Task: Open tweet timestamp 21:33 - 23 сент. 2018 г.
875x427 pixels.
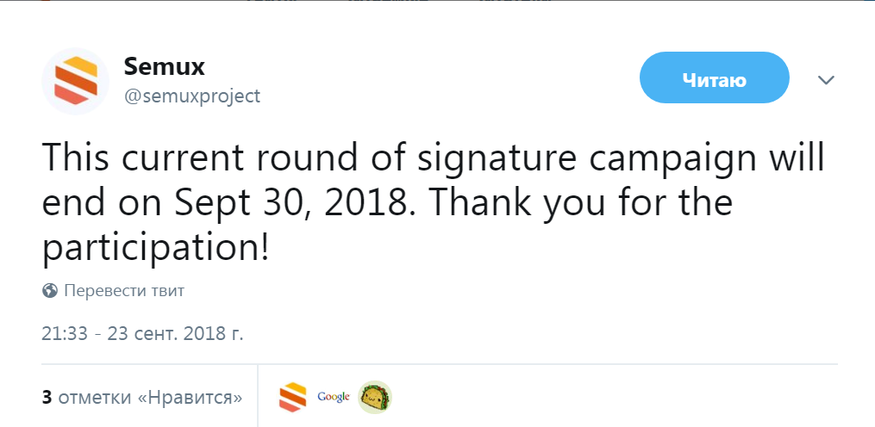Action: pyautogui.click(x=142, y=333)
